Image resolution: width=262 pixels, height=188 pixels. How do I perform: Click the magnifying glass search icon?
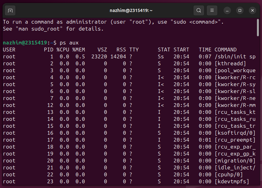point(198,10)
